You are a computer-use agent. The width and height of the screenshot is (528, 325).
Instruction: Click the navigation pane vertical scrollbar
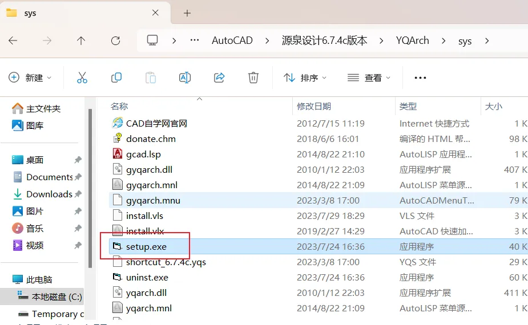pyautogui.click(x=90, y=188)
